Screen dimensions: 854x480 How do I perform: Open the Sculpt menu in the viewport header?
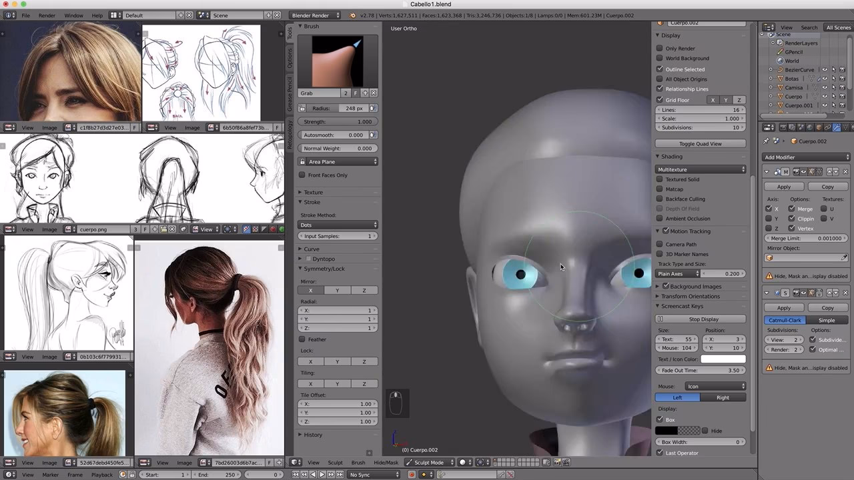336,462
